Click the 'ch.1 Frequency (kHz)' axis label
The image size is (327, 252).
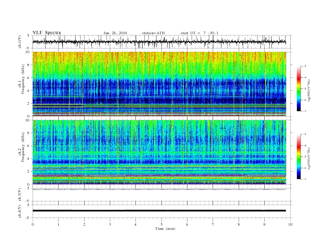[x=21, y=84]
